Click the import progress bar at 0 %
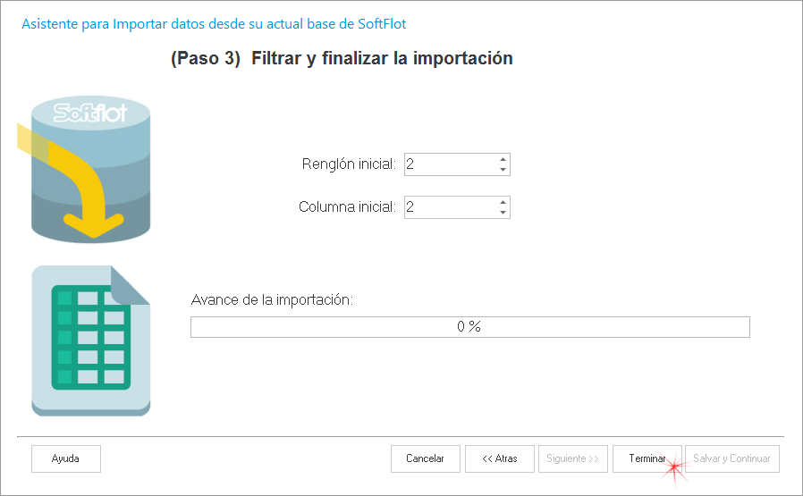 469,327
